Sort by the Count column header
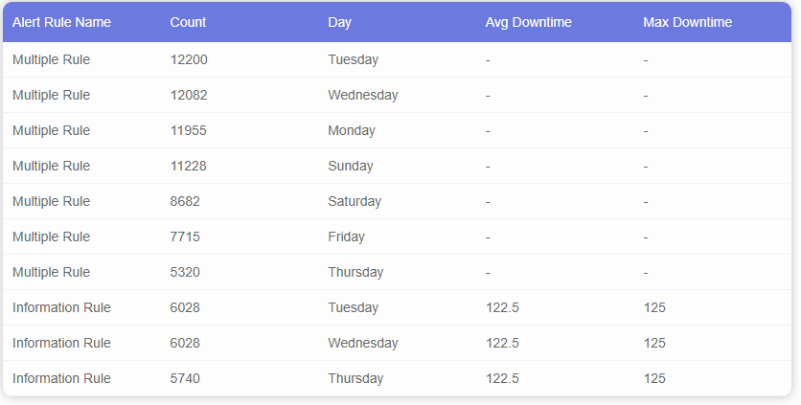Image resolution: width=801 pixels, height=405 pixels. 188,22
